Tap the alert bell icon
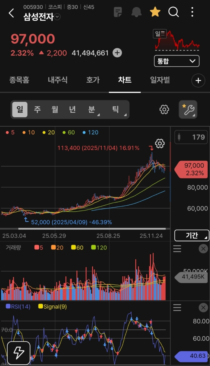 (x=136, y=12)
